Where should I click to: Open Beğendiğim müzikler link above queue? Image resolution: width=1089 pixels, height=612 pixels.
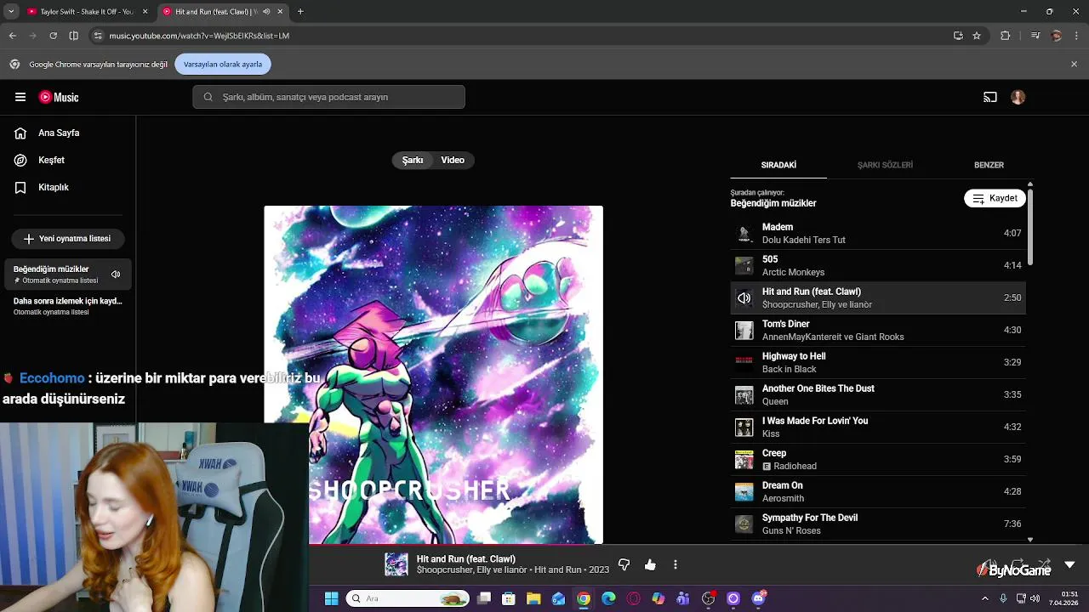pyautogui.click(x=773, y=203)
